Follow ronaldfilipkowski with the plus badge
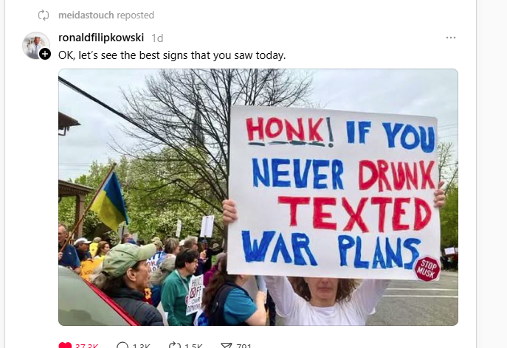The image size is (507, 348). [x=45, y=54]
